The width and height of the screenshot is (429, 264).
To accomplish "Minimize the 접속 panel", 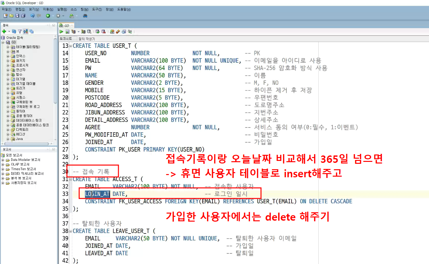I will pos(53,25).
